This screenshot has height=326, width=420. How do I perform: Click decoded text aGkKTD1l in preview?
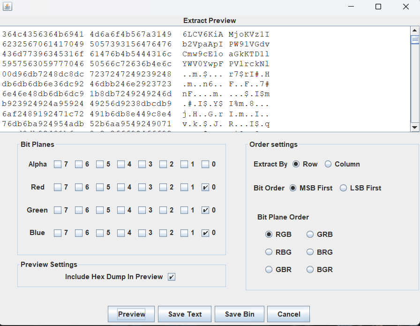[249, 54]
